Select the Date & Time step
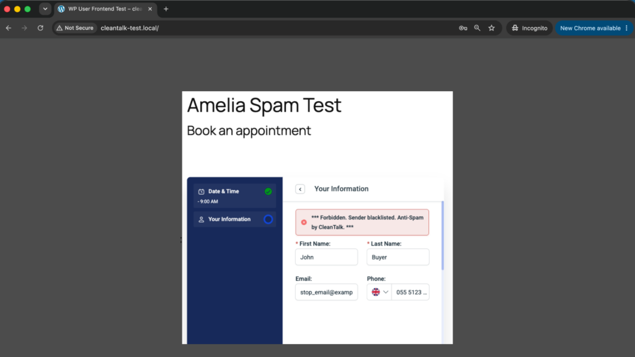This screenshot has height=357, width=635. [x=234, y=196]
